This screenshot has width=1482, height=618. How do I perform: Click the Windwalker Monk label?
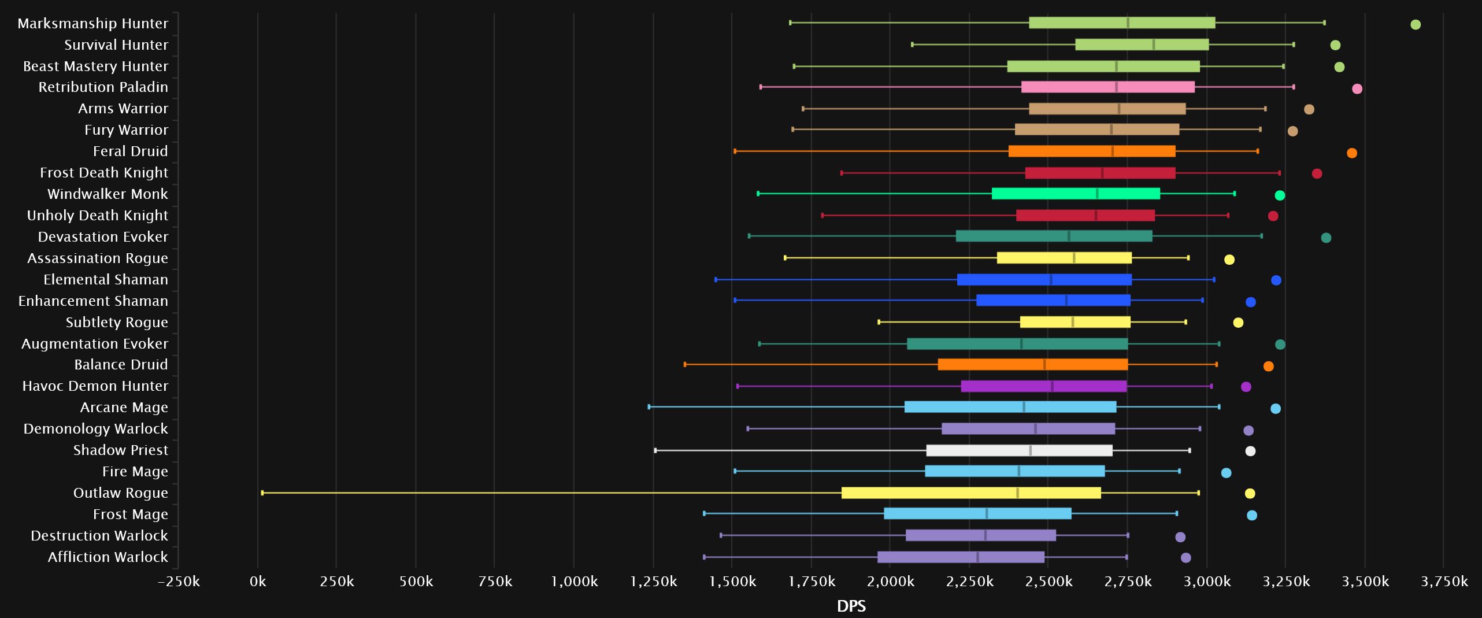[108, 194]
